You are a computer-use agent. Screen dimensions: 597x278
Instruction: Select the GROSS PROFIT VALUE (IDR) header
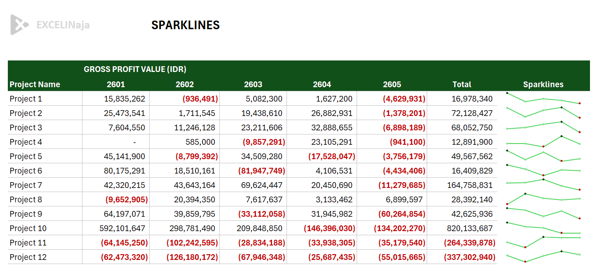click(x=135, y=69)
